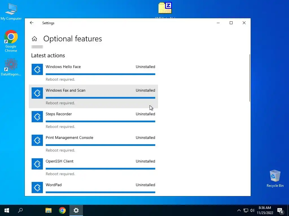The image size is (289, 216).
Task: Click the Windows Fax and Scan puzzle icon
Action: coord(37,93)
